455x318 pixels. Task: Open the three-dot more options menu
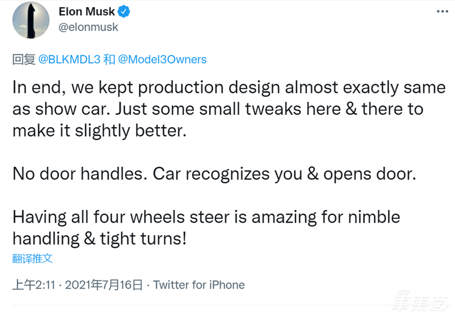(x=441, y=11)
